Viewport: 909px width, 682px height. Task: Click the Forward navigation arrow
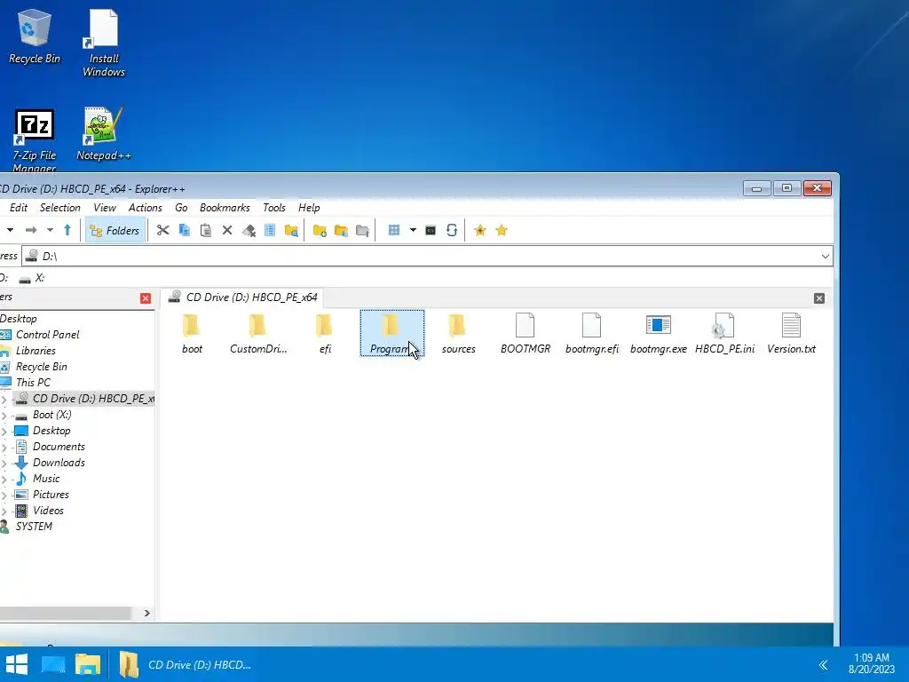click(x=31, y=230)
